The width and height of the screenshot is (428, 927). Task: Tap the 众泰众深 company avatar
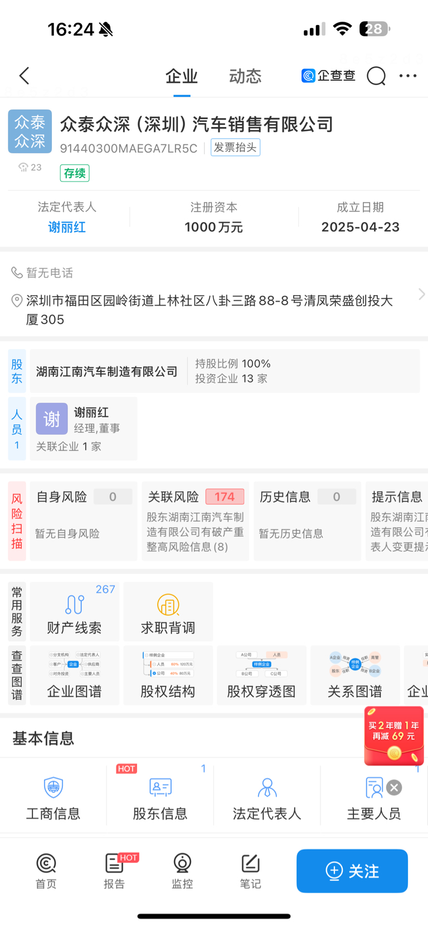(x=30, y=131)
